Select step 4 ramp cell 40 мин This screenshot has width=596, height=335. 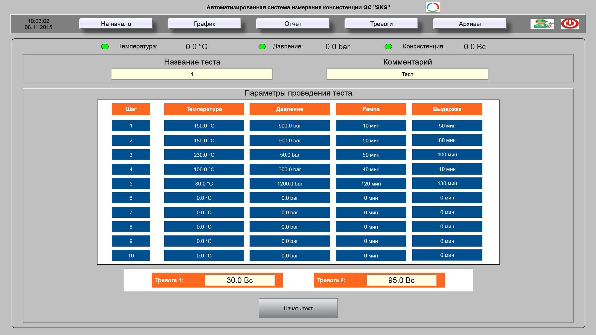point(371,169)
